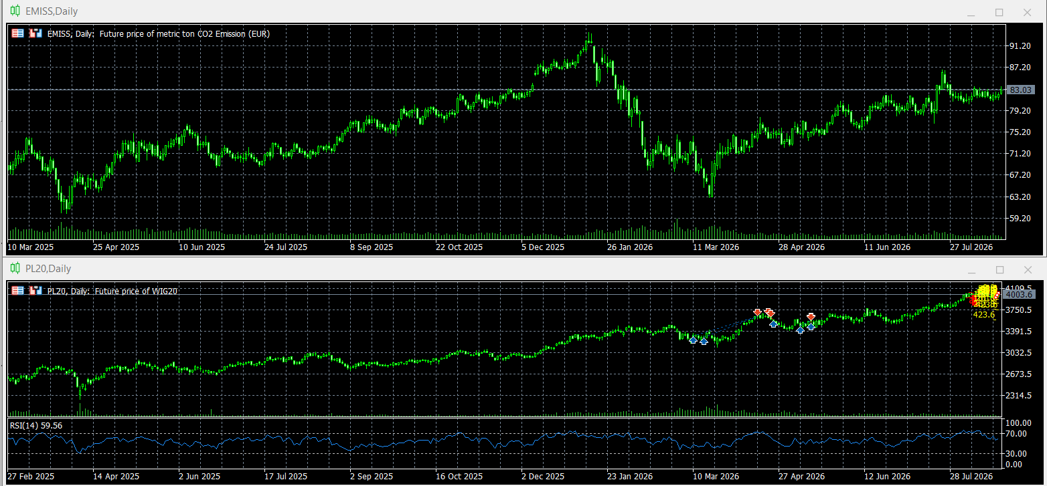Click the 91.20 price level on EMISS scale
The image size is (1047, 486).
(x=1020, y=46)
